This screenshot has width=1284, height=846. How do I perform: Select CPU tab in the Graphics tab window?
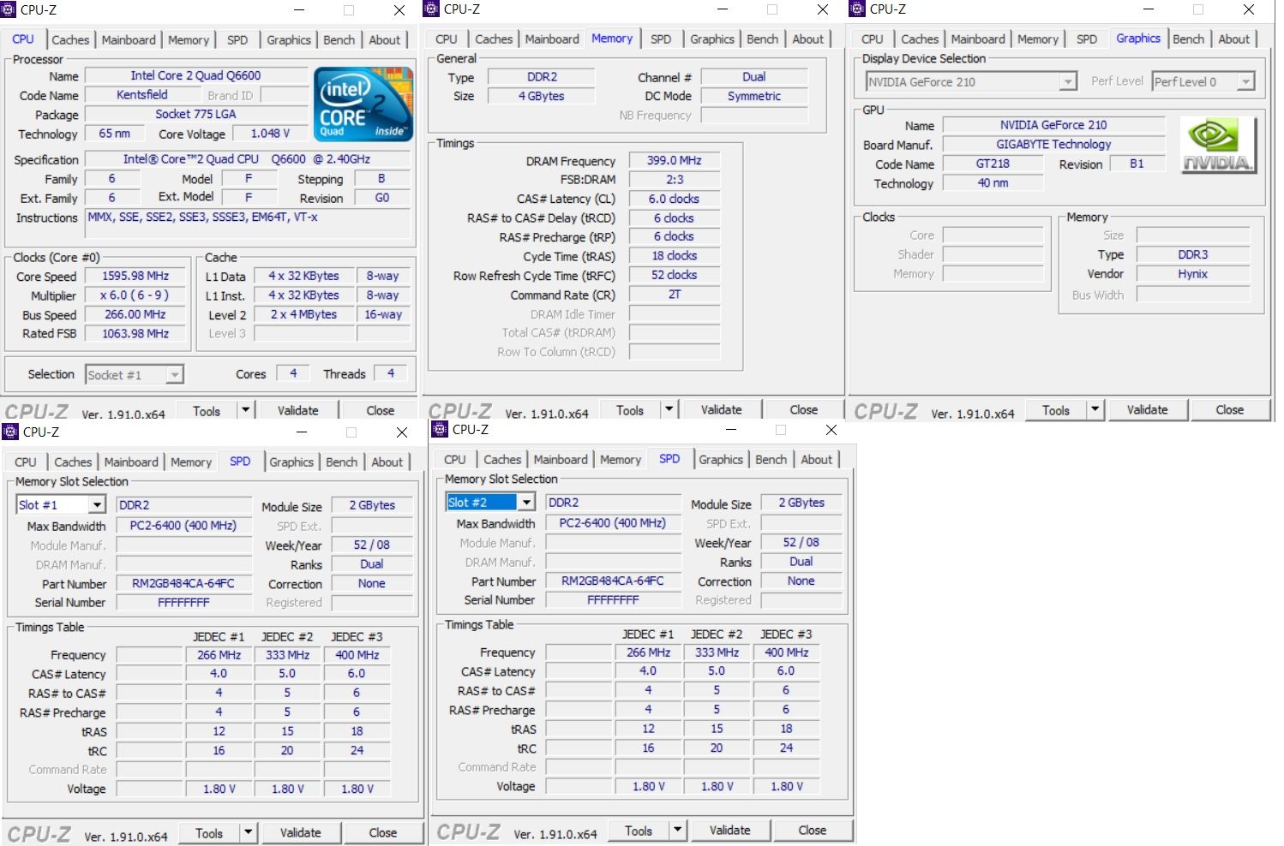pyautogui.click(x=872, y=39)
